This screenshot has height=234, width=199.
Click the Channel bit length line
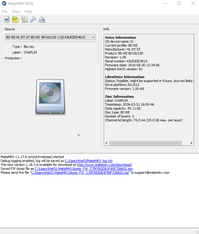pyautogui.click(x=144, y=120)
